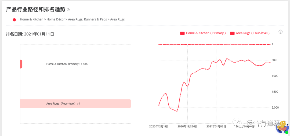Click the Home & Kitchen (Primary): 535 label

tap(67, 64)
